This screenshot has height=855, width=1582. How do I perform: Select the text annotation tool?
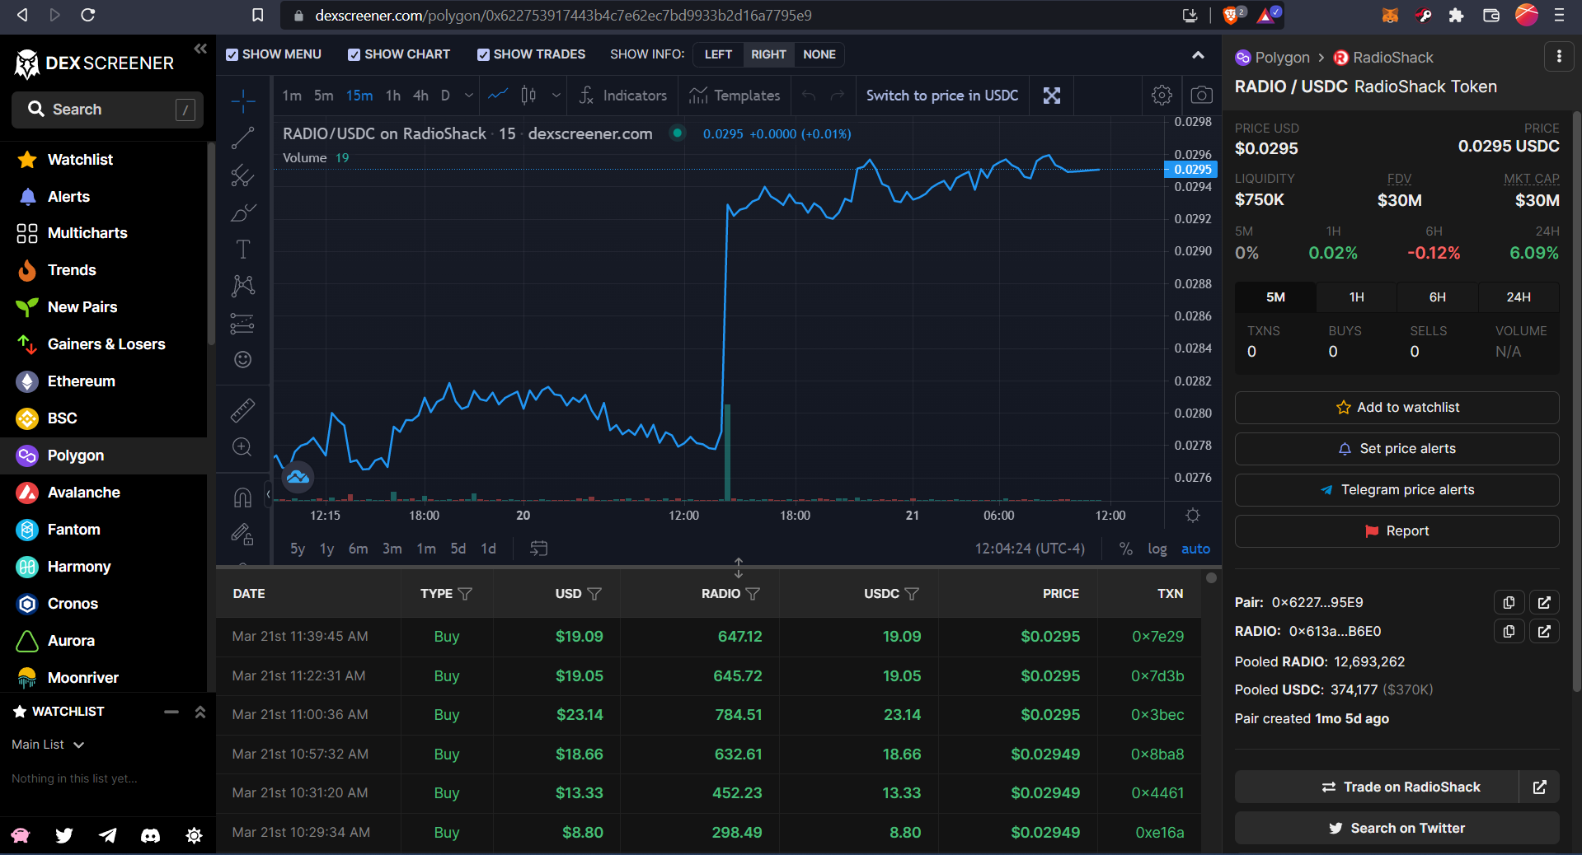coord(242,249)
